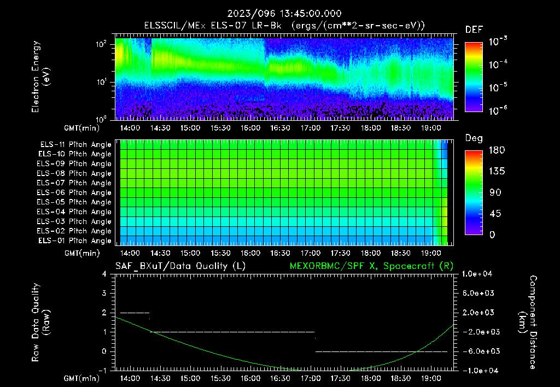Image resolution: width=560 pixels, height=387 pixels.
Task: Click the ELS-03 Pitch Angle row label
Action: (74, 221)
